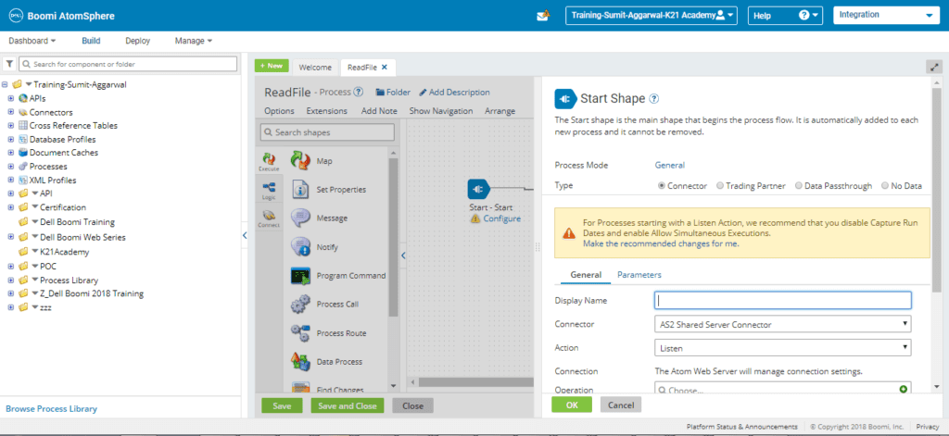Viewport: 949px width, 436px height.
Task: Switch to the Parameters tab
Action: [639, 275]
